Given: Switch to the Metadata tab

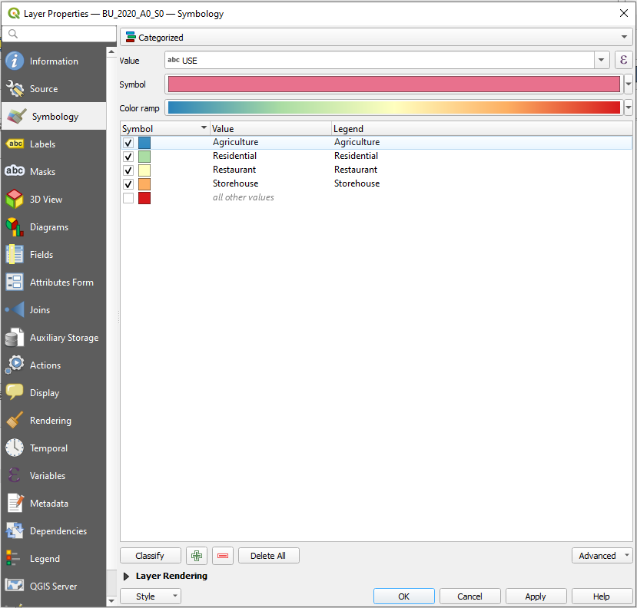Looking at the screenshot, I should click(48, 504).
